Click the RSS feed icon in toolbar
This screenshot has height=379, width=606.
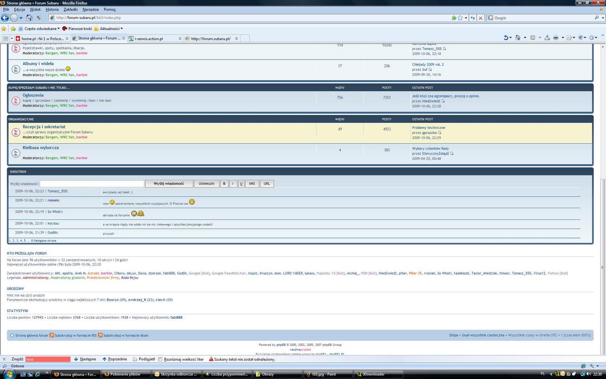533,38
